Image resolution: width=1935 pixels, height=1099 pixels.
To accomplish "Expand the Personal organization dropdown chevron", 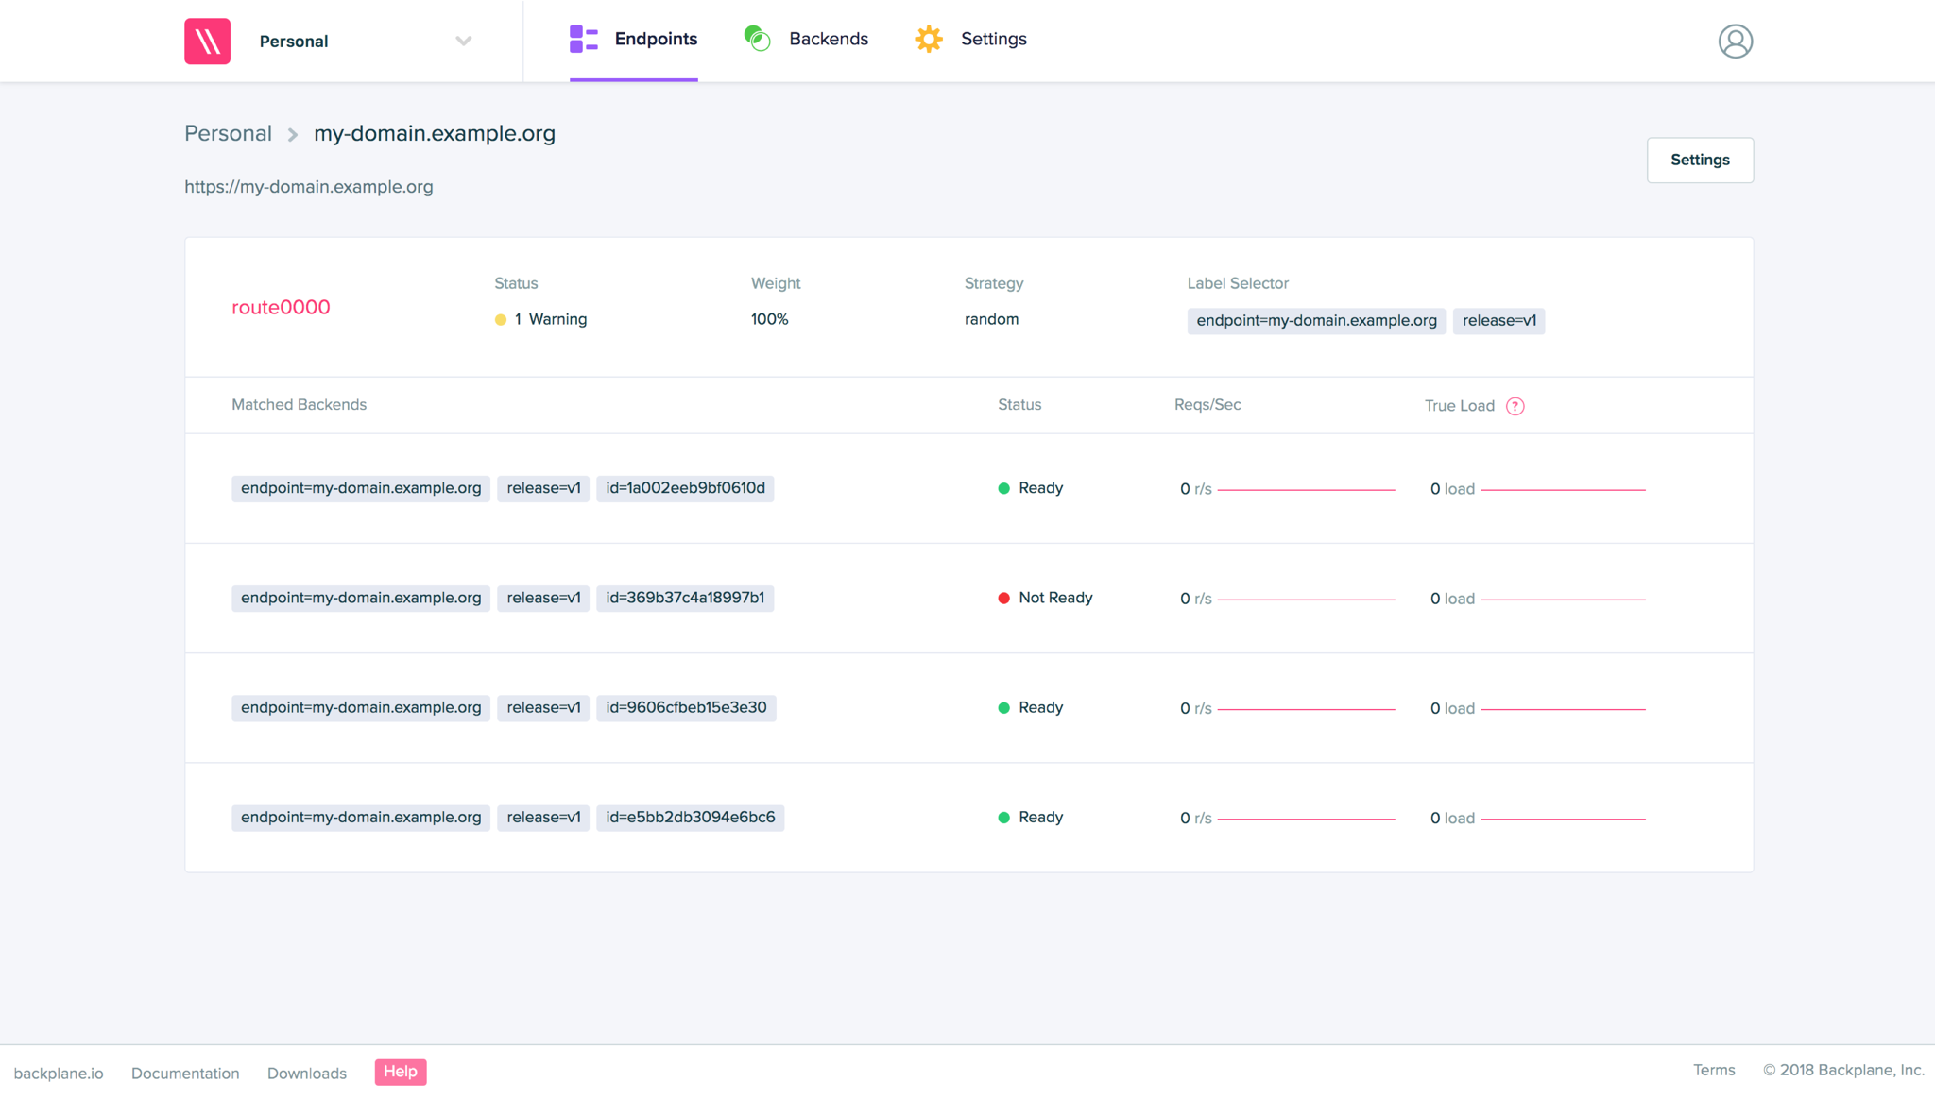I will (x=463, y=41).
